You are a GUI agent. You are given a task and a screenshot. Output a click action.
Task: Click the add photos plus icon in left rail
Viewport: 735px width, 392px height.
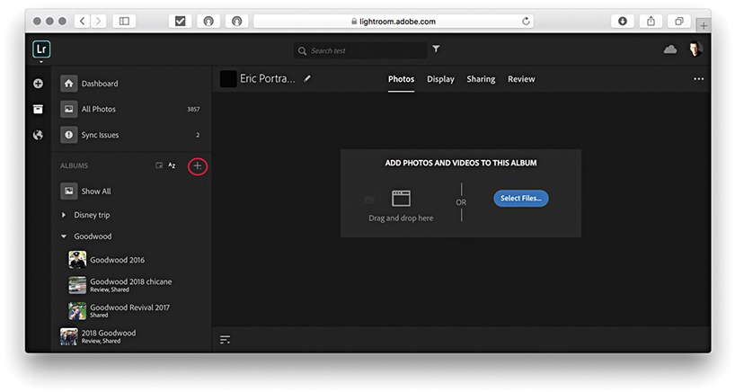coord(39,84)
